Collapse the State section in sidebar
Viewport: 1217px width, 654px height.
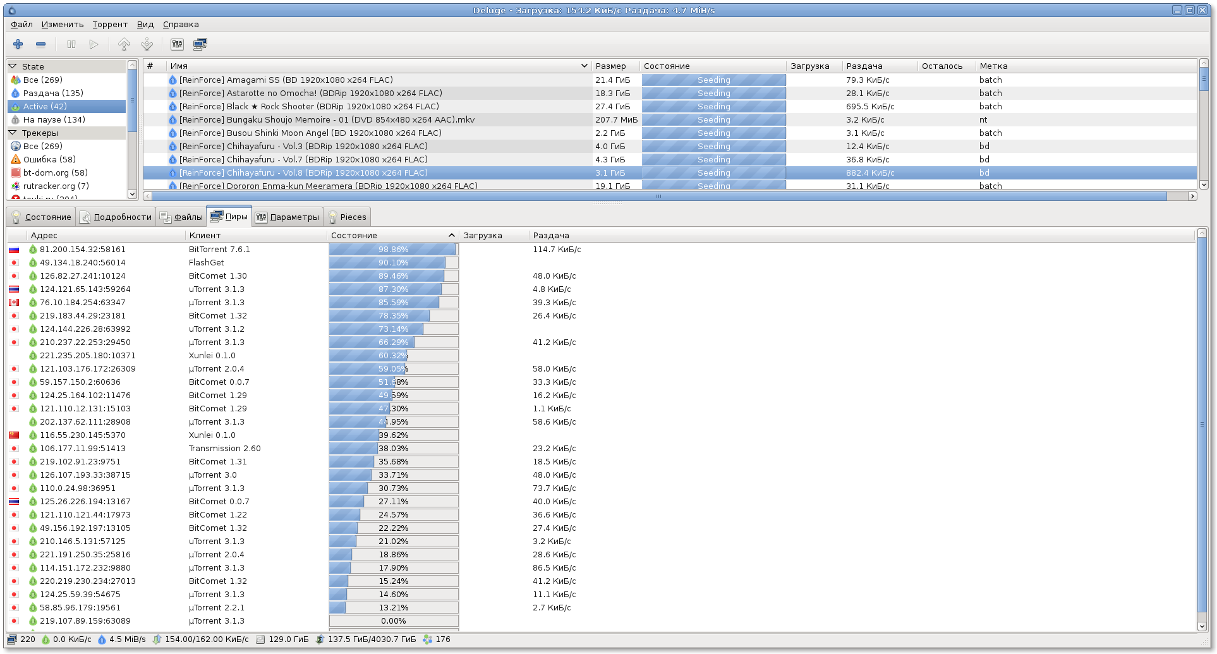(13, 66)
